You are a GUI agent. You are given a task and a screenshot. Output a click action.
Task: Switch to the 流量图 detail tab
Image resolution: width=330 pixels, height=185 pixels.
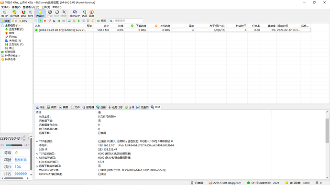tap(143, 107)
